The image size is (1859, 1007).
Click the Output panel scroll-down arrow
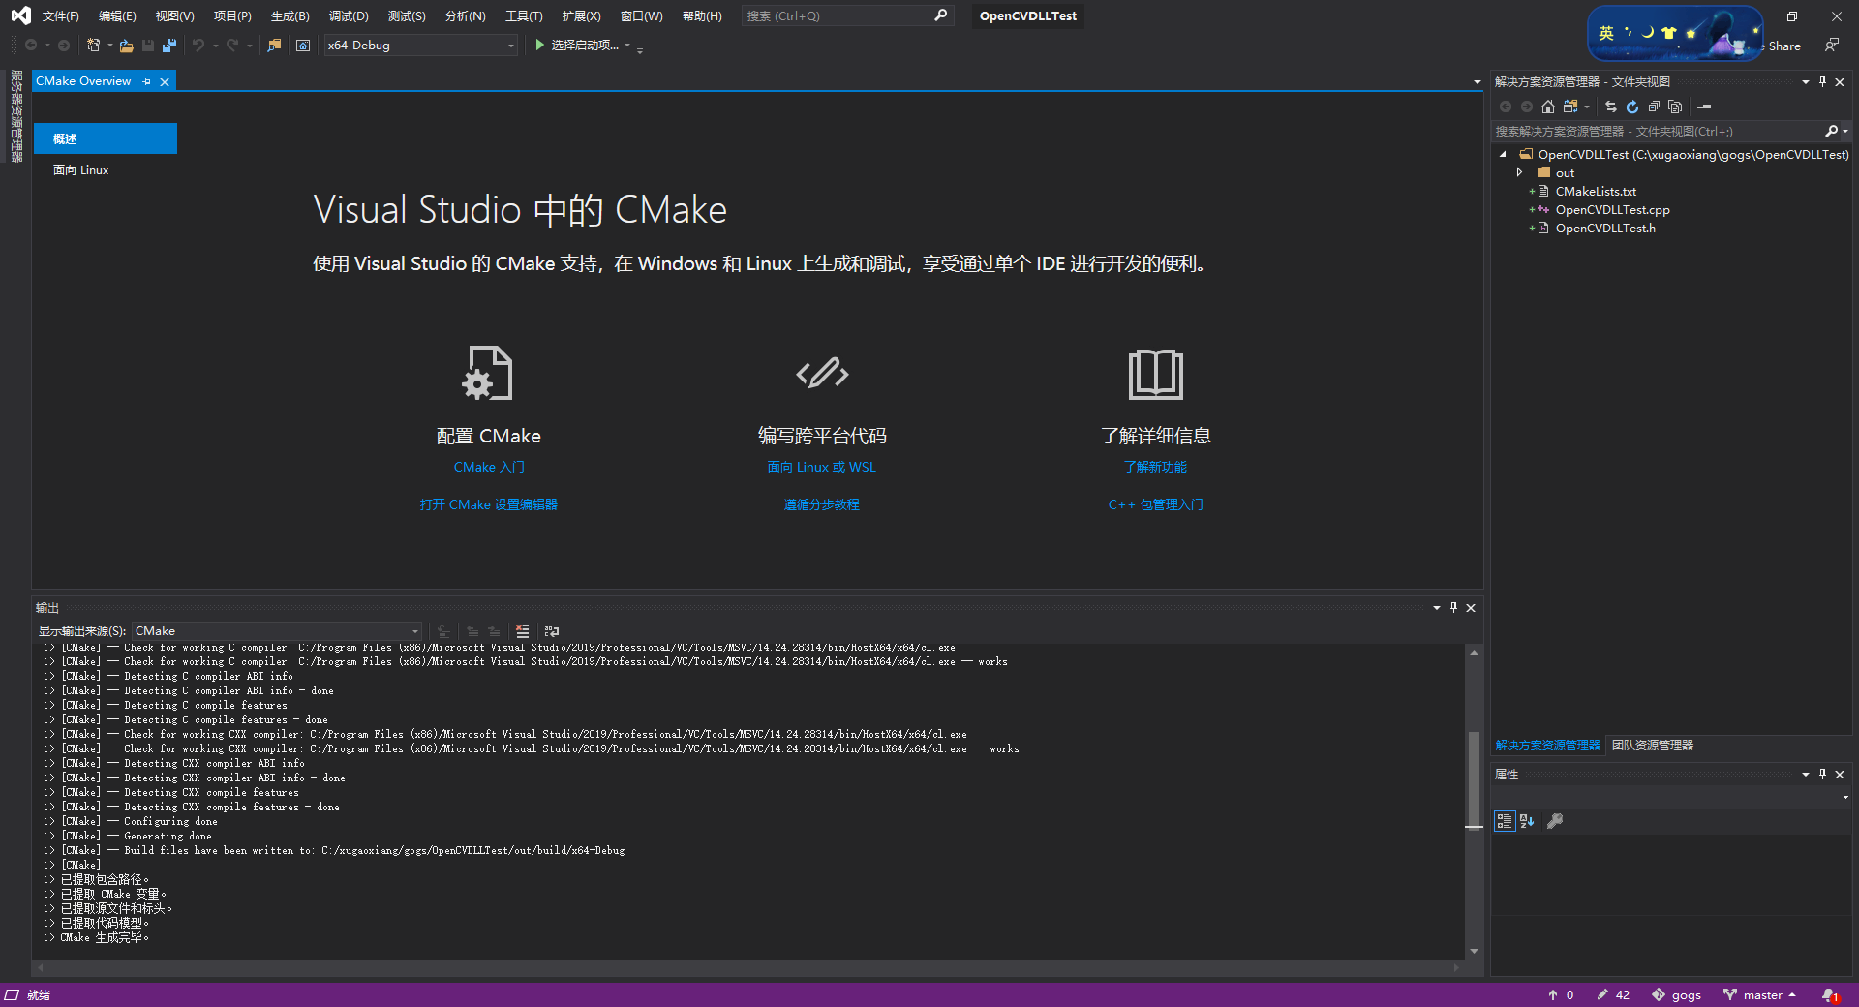point(1474,951)
